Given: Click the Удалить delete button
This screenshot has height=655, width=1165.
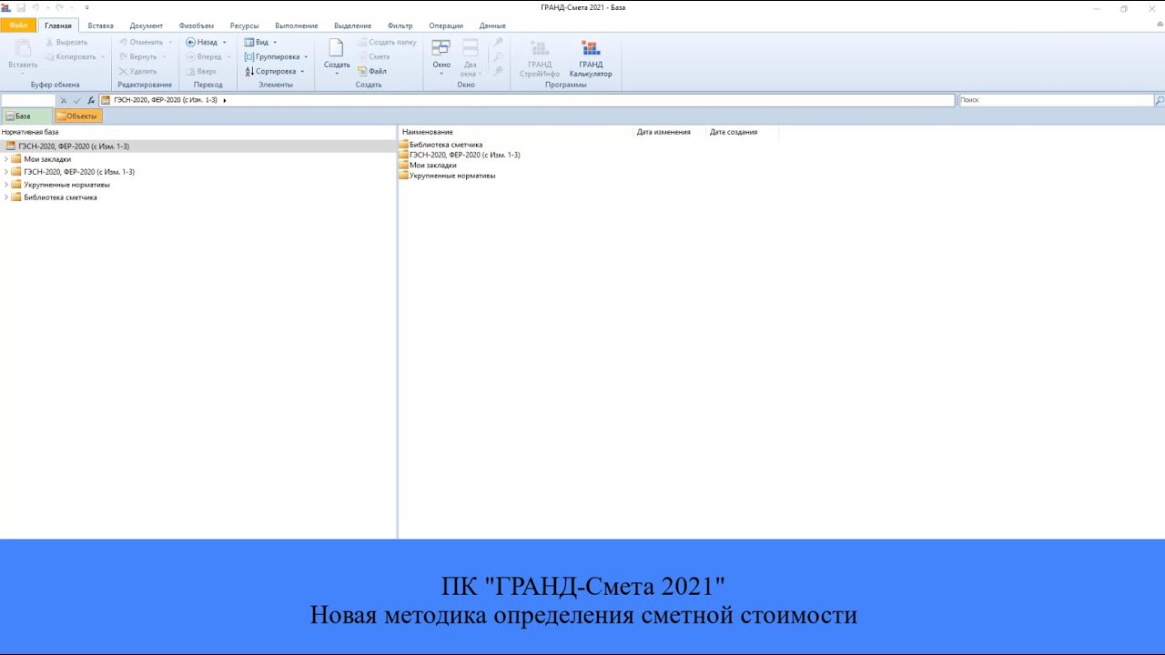Looking at the screenshot, I should click(x=138, y=71).
